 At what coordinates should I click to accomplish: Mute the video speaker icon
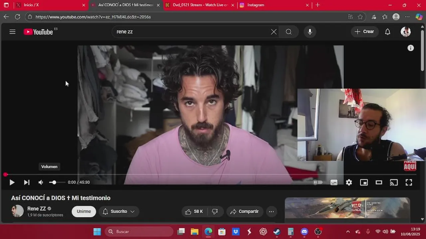(x=41, y=182)
